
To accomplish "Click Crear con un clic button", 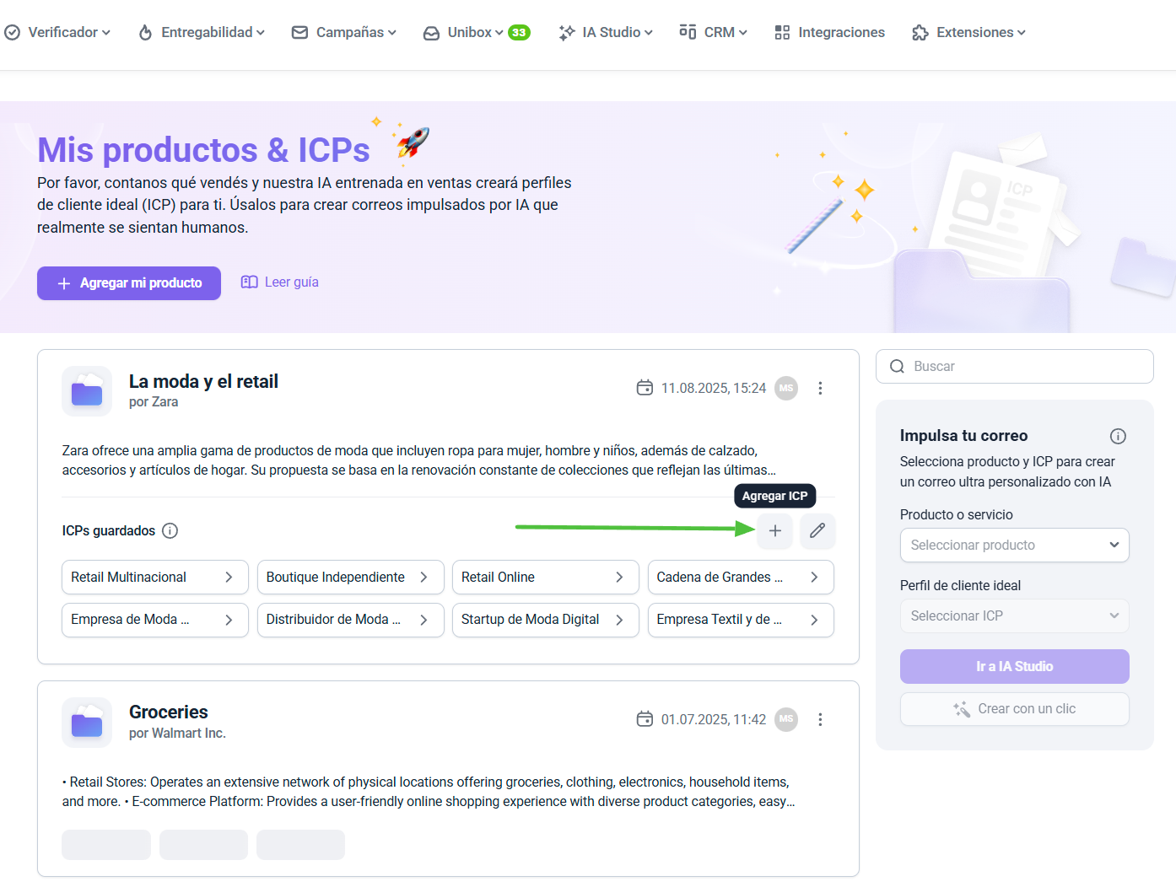I will (x=1015, y=709).
